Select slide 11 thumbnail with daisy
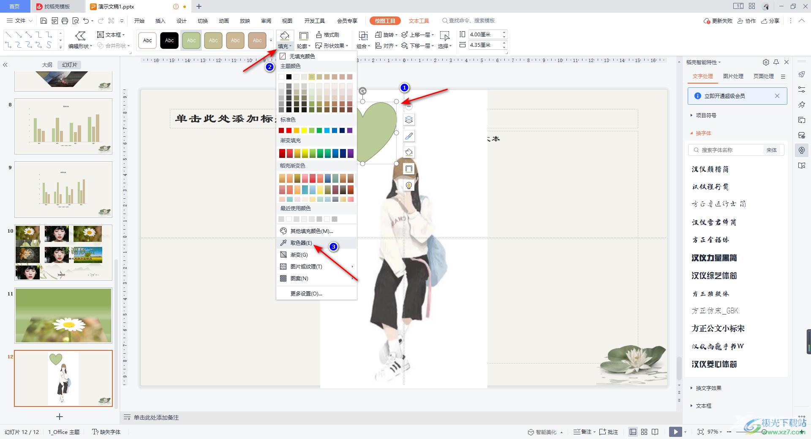The height and width of the screenshot is (439, 811). tap(63, 315)
